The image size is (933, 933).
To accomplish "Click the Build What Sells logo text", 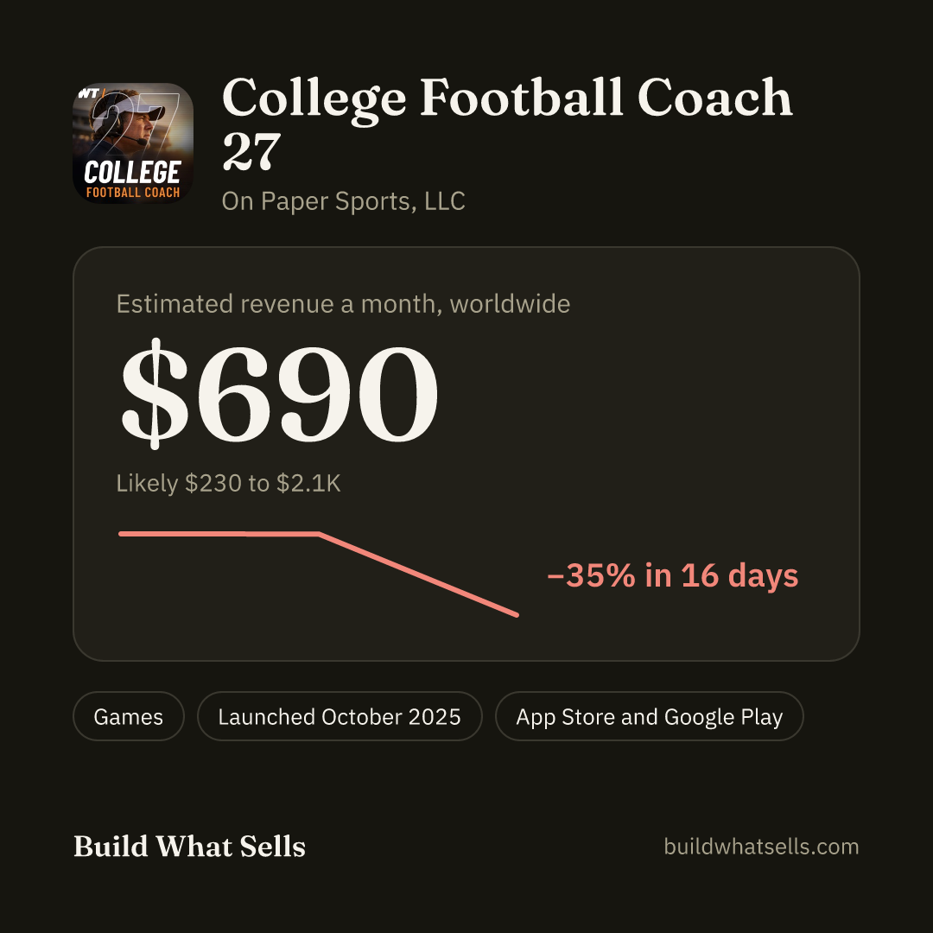I will tap(189, 846).
